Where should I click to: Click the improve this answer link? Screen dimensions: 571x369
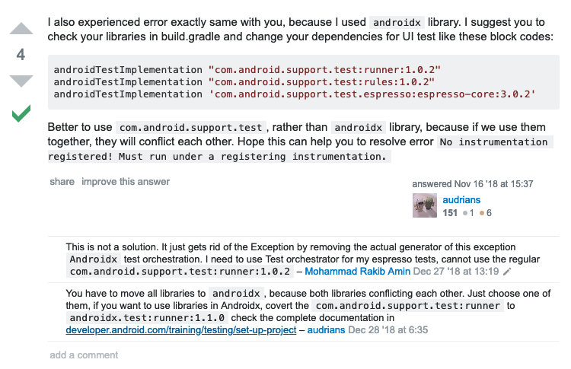126,182
